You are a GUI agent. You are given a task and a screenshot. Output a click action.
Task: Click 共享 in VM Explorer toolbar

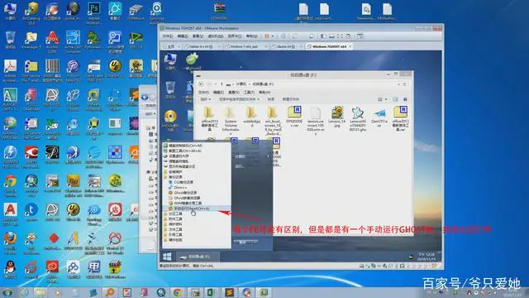(x=270, y=99)
